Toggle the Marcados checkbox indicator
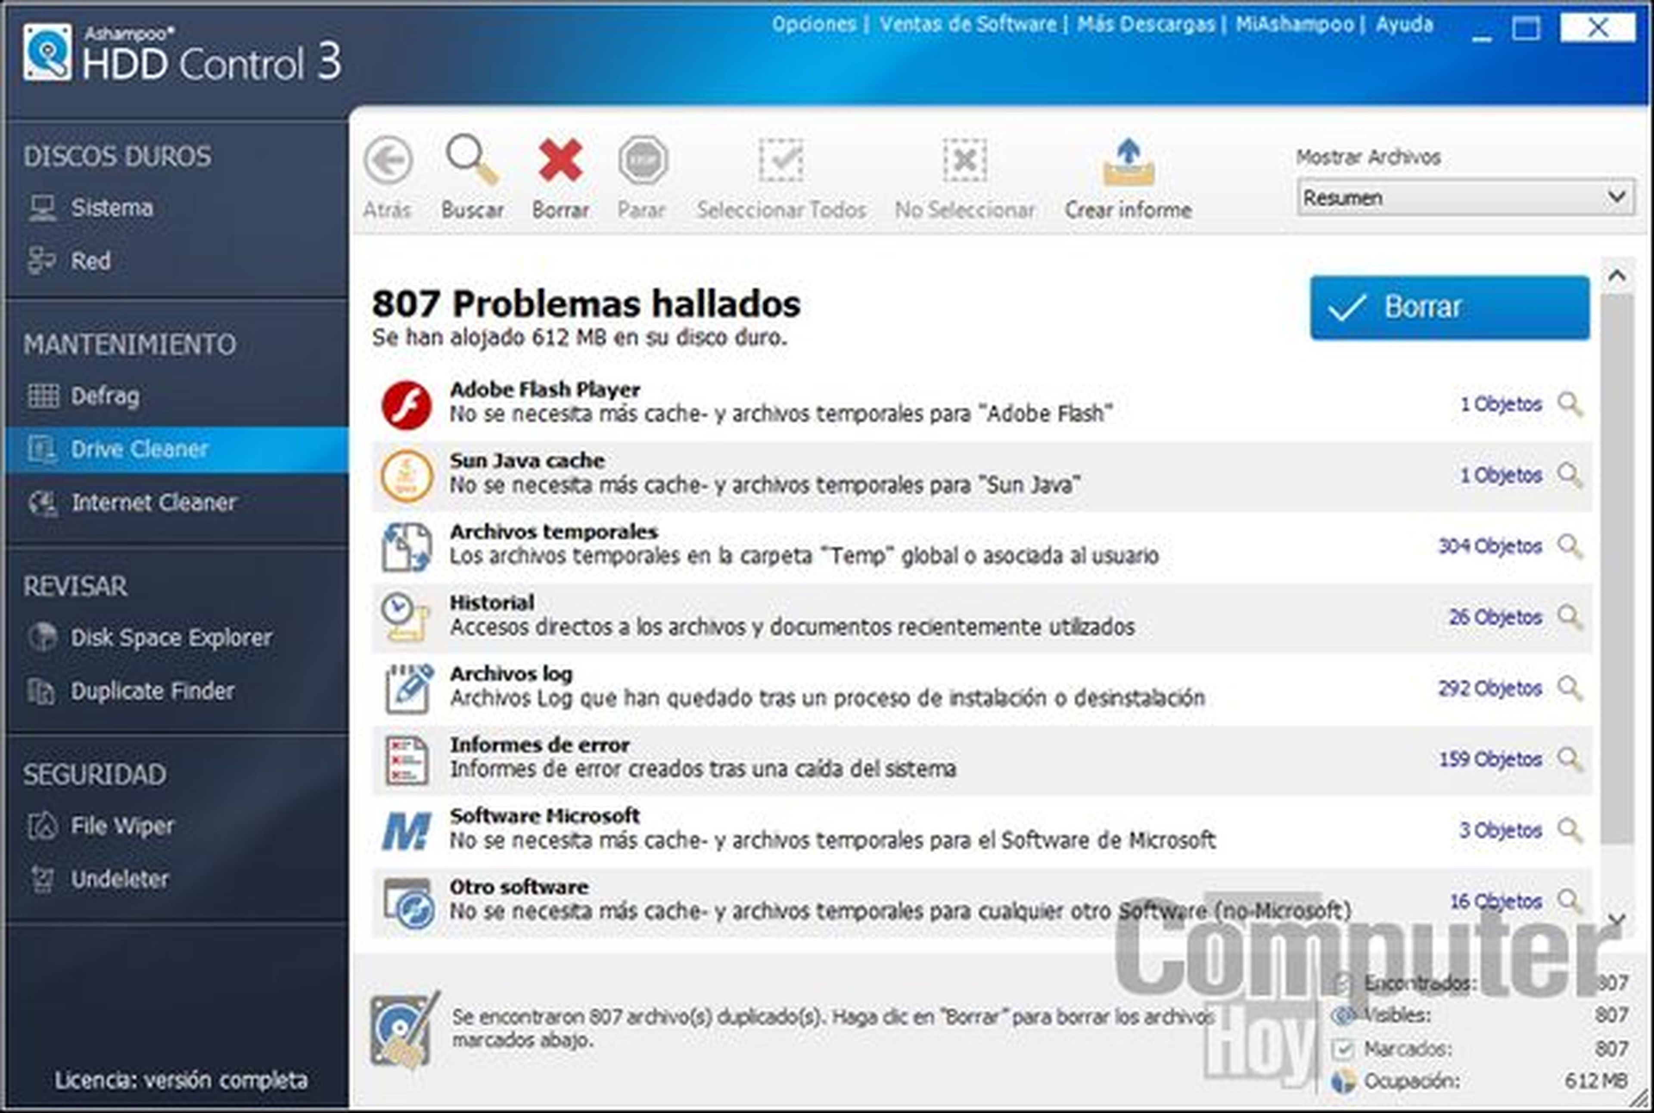This screenshot has height=1113, width=1654. (1342, 1048)
